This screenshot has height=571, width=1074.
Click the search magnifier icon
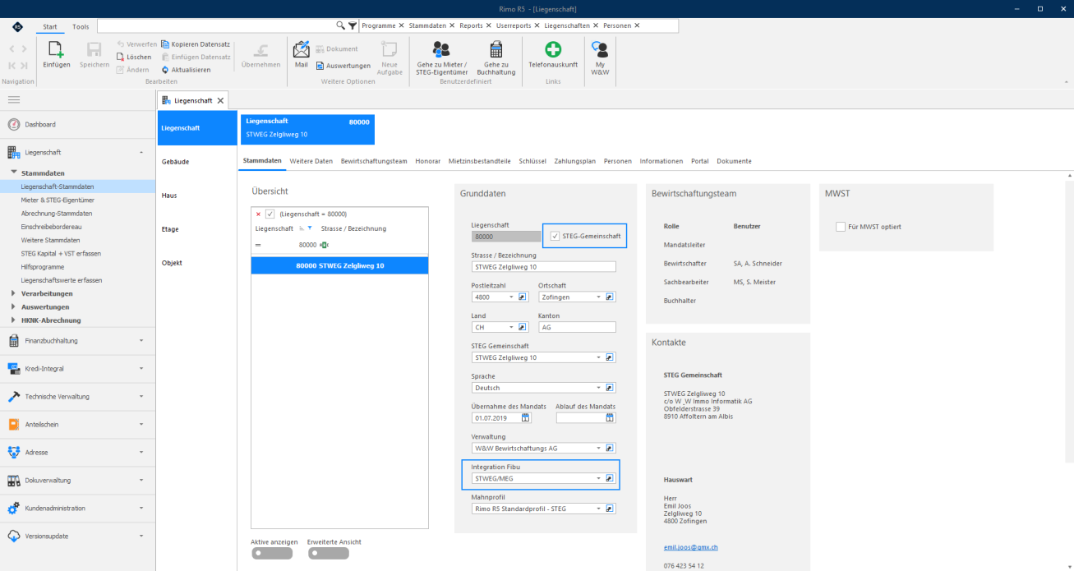point(341,25)
